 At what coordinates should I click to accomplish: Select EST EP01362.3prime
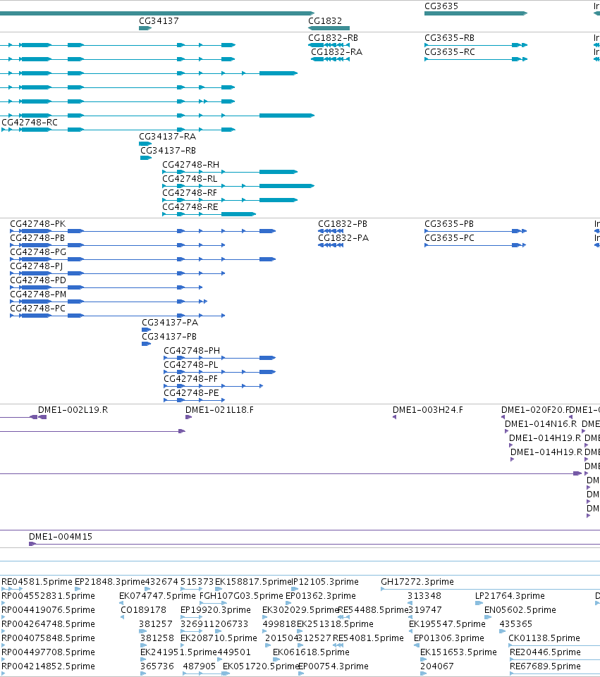coord(321,596)
